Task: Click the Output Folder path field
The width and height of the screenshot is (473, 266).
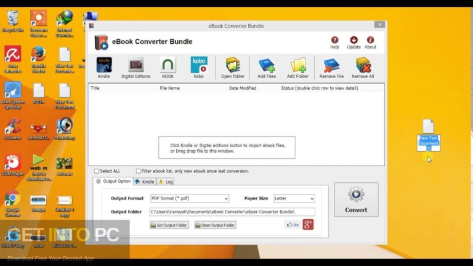Action: tap(232, 212)
